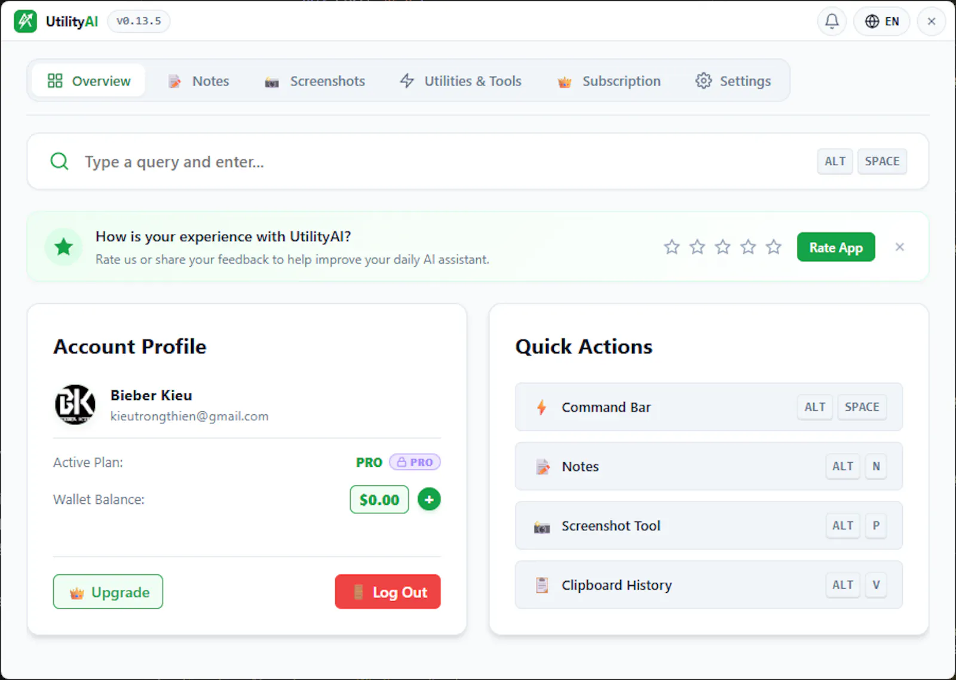Click the $0.00 wallet balance
Screen dimensions: 956x680
[379, 500]
